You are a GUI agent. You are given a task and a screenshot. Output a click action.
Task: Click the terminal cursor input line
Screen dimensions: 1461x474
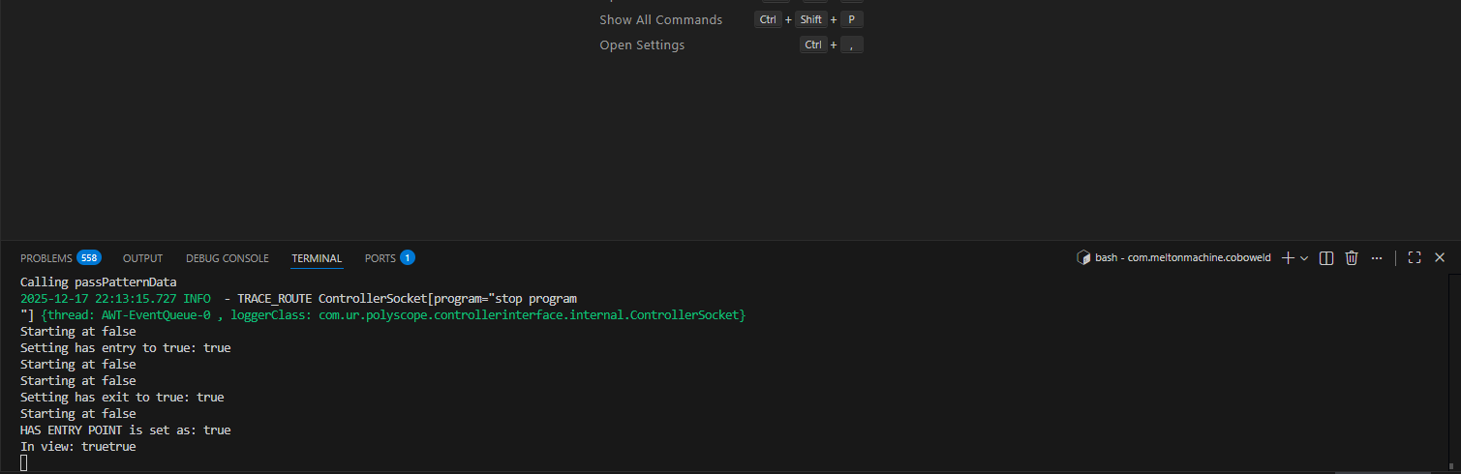24,463
